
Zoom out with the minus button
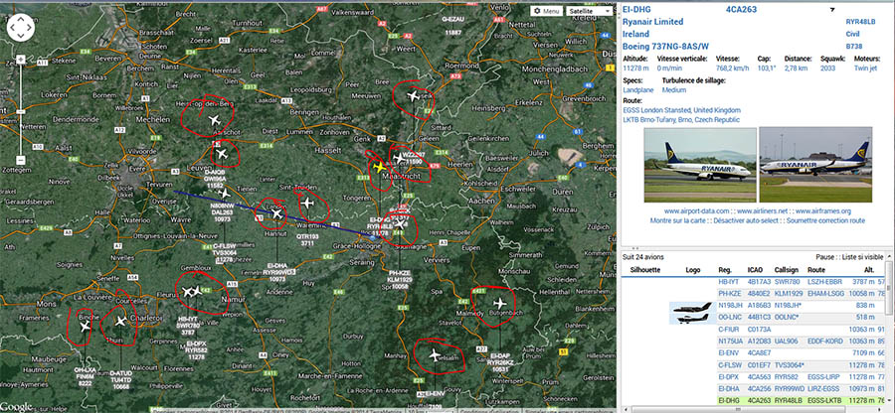(x=21, y=160)
